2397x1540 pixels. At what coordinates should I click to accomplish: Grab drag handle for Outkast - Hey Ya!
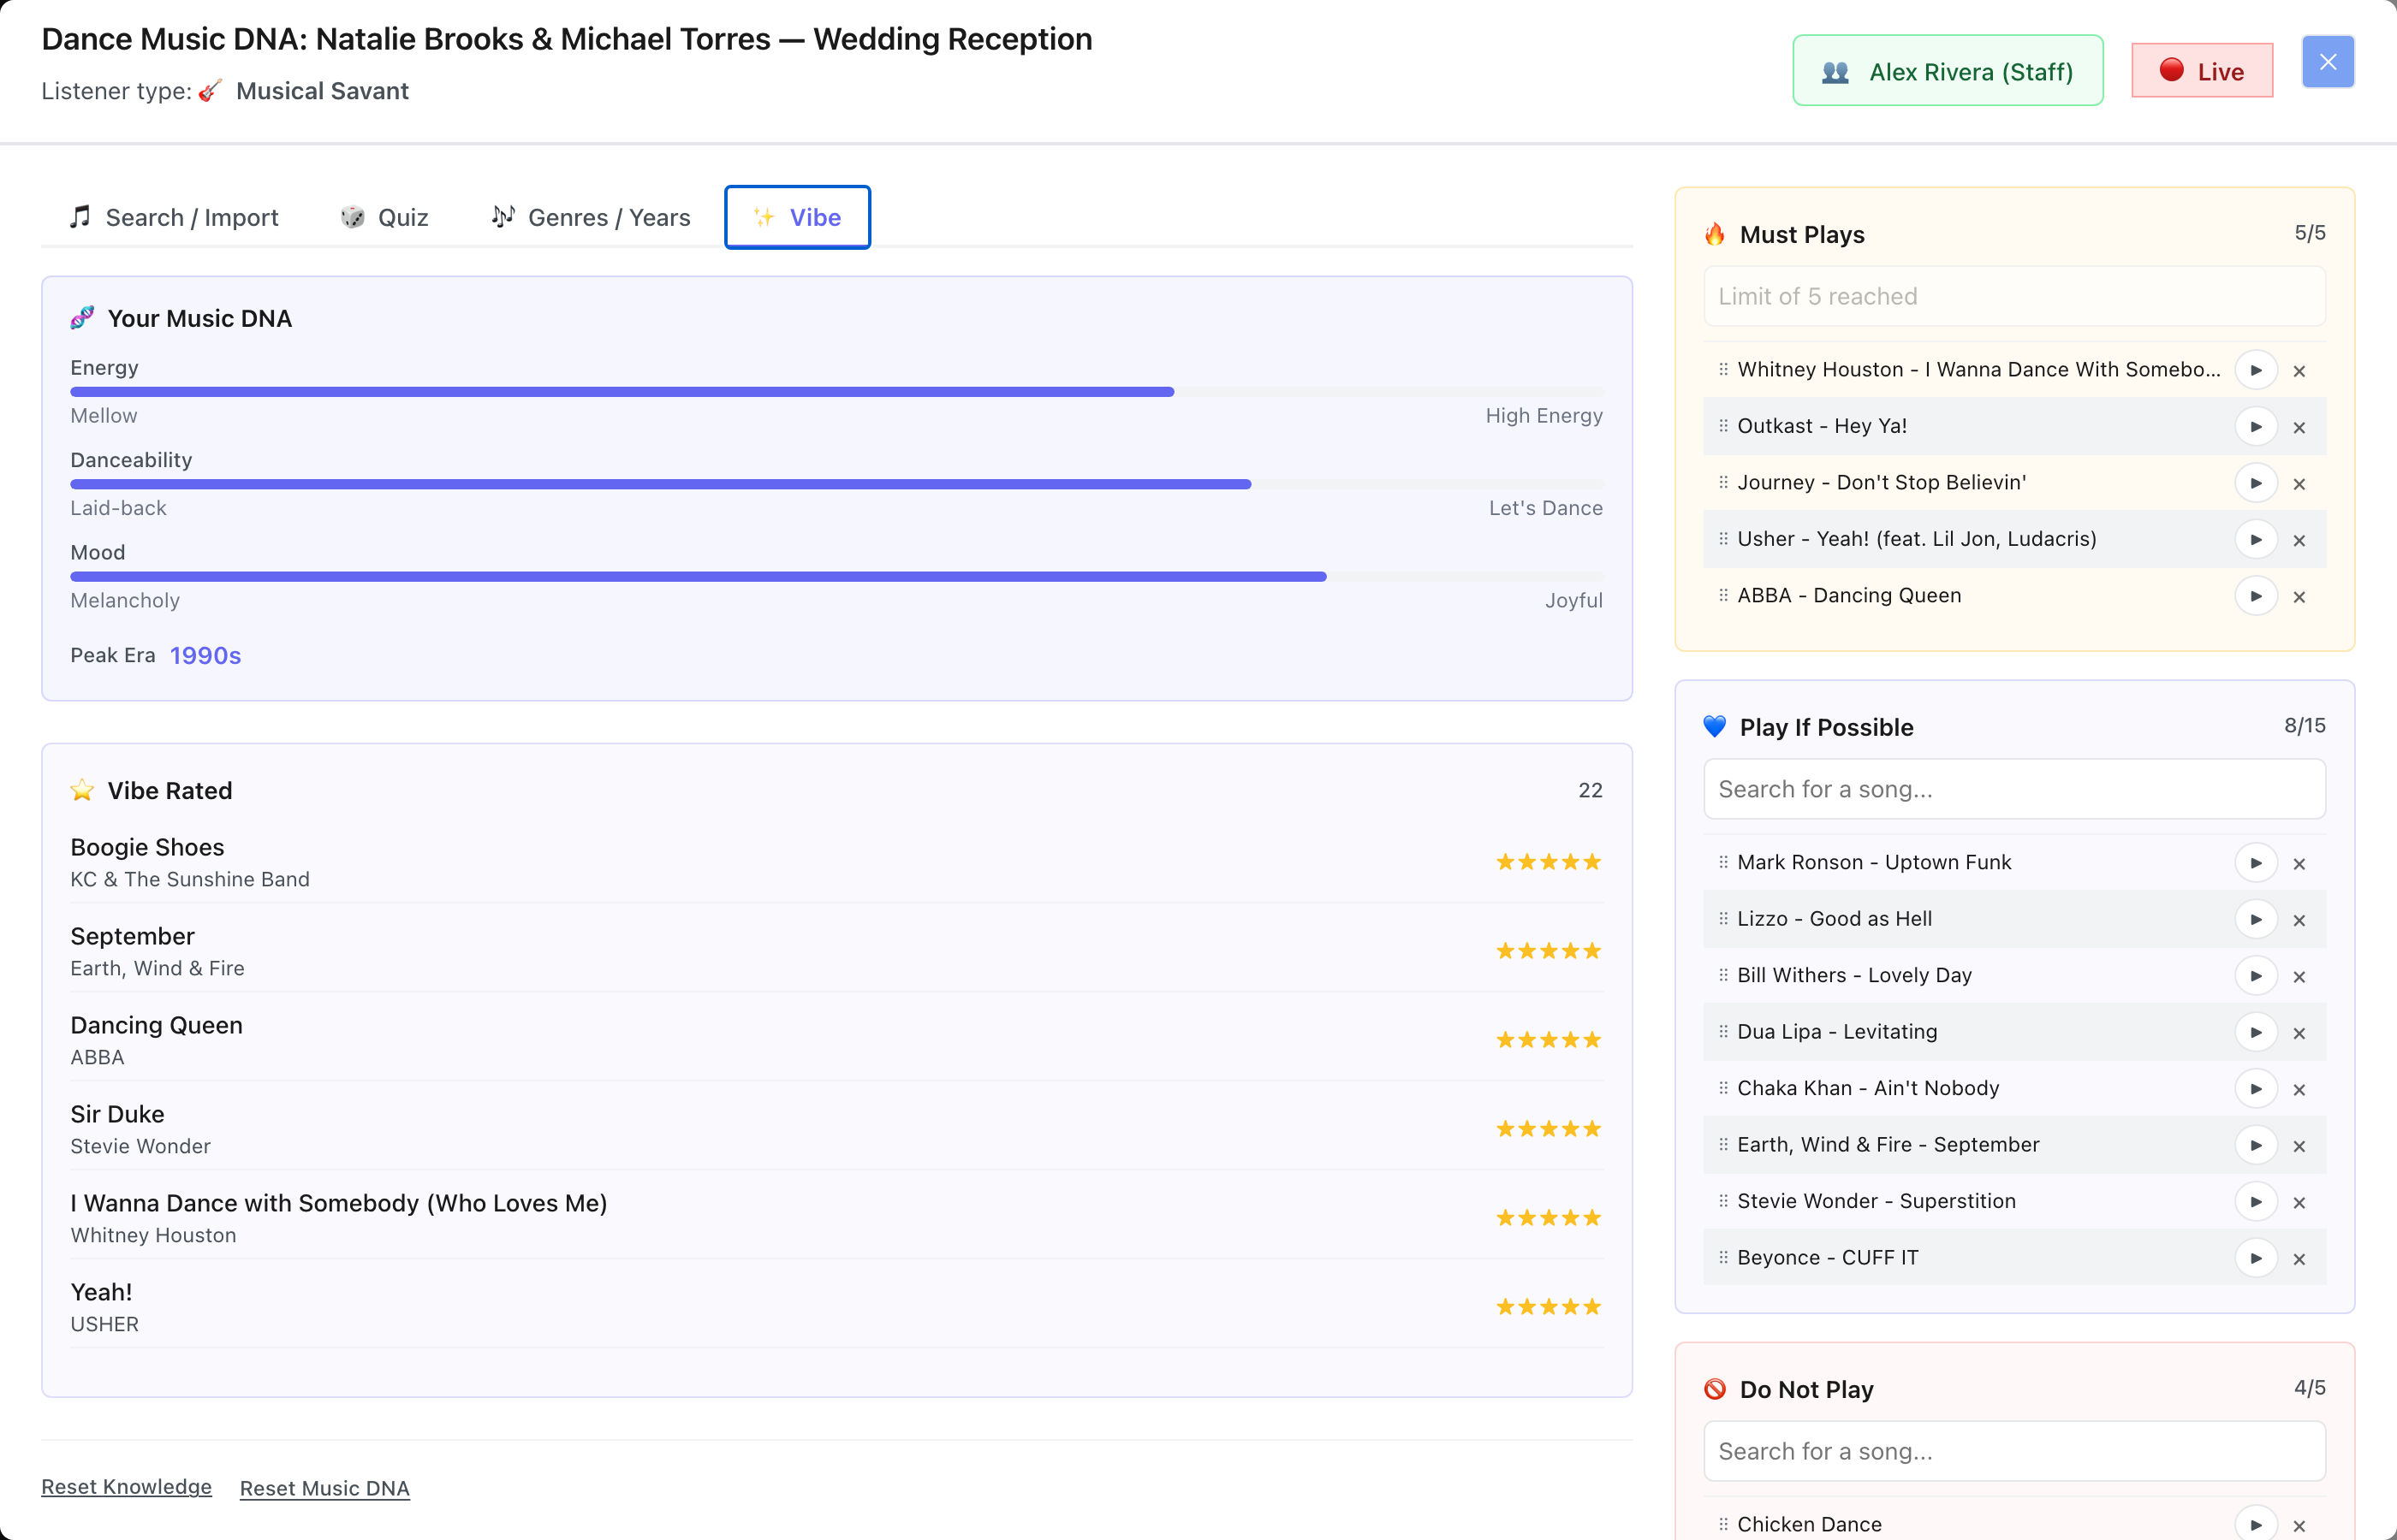1722,426
